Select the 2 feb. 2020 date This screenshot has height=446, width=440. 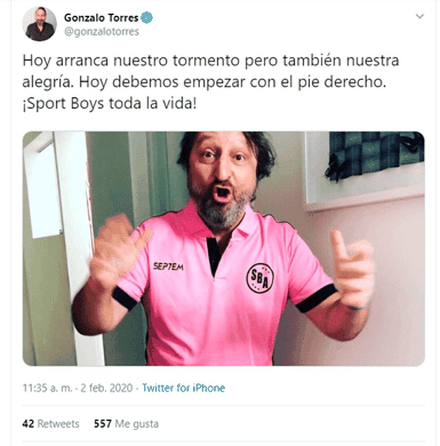click(106, 388)
